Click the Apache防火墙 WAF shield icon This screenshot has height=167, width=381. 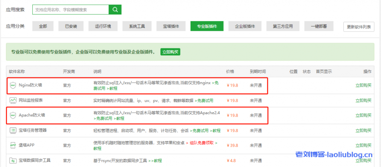[x=13, y=115]
